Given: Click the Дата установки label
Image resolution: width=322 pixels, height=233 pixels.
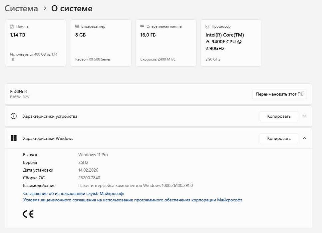Looking at the screenshot, I should [38, 170].
